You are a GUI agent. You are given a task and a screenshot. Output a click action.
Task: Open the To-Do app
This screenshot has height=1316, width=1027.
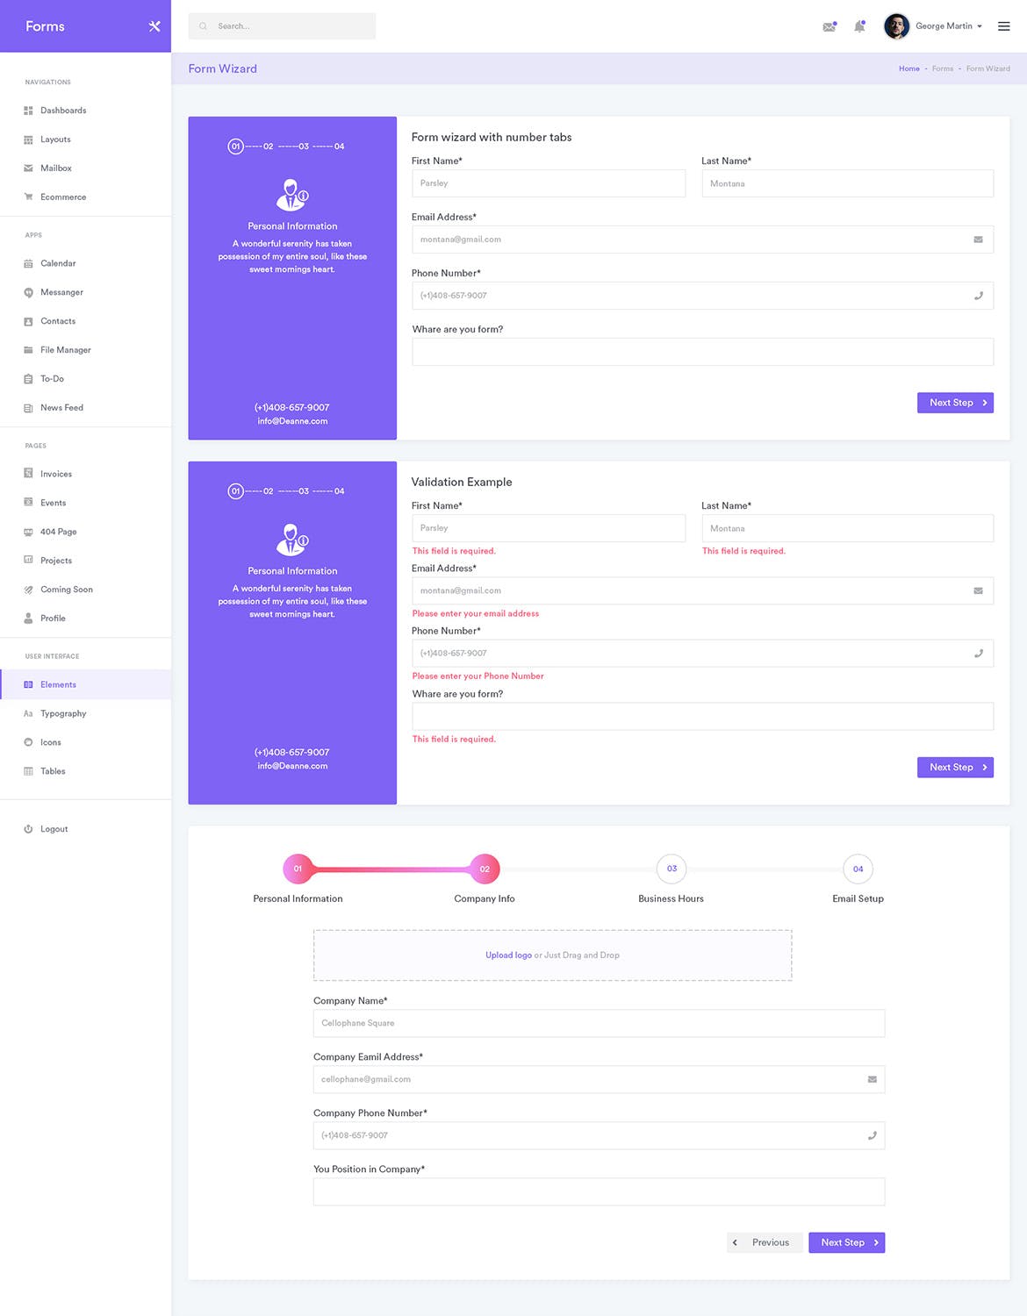pyautogui.click(x=52, y=378)
